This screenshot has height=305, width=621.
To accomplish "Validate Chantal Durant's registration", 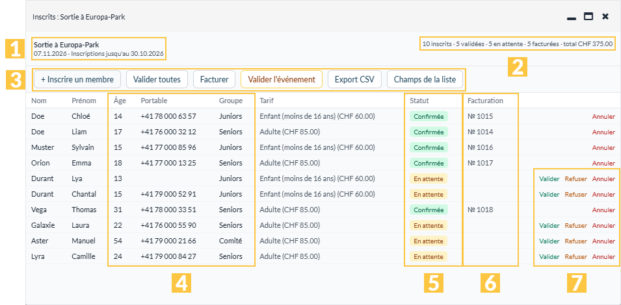I will (x=549, y=195).
